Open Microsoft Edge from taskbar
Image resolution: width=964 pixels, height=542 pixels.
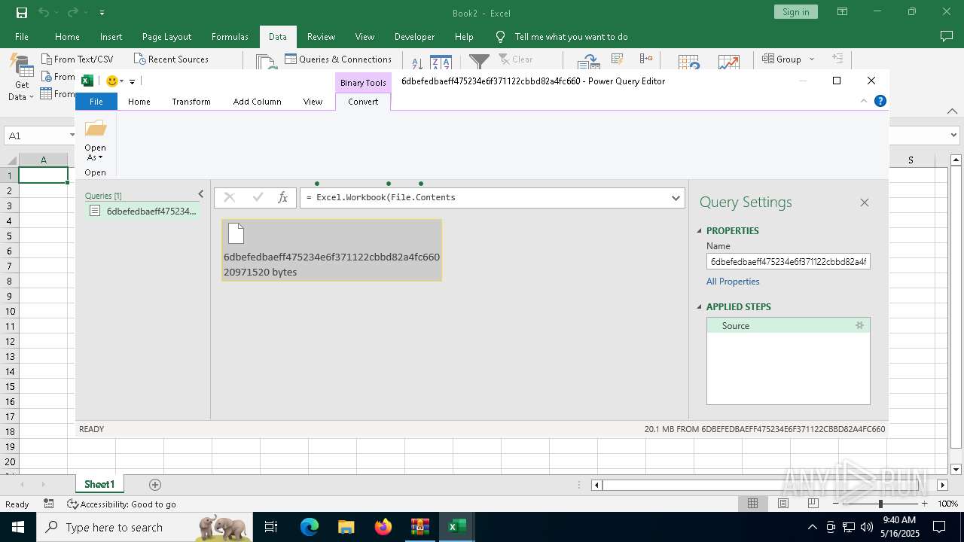click(x=310, y=527)
